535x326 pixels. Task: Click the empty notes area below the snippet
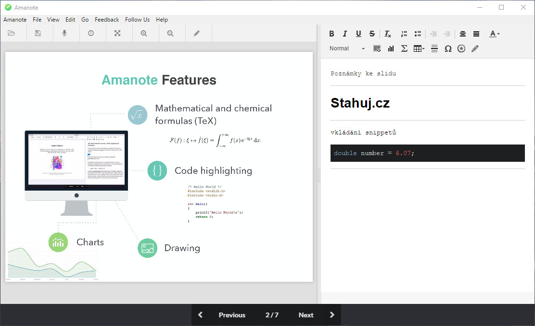428,230
